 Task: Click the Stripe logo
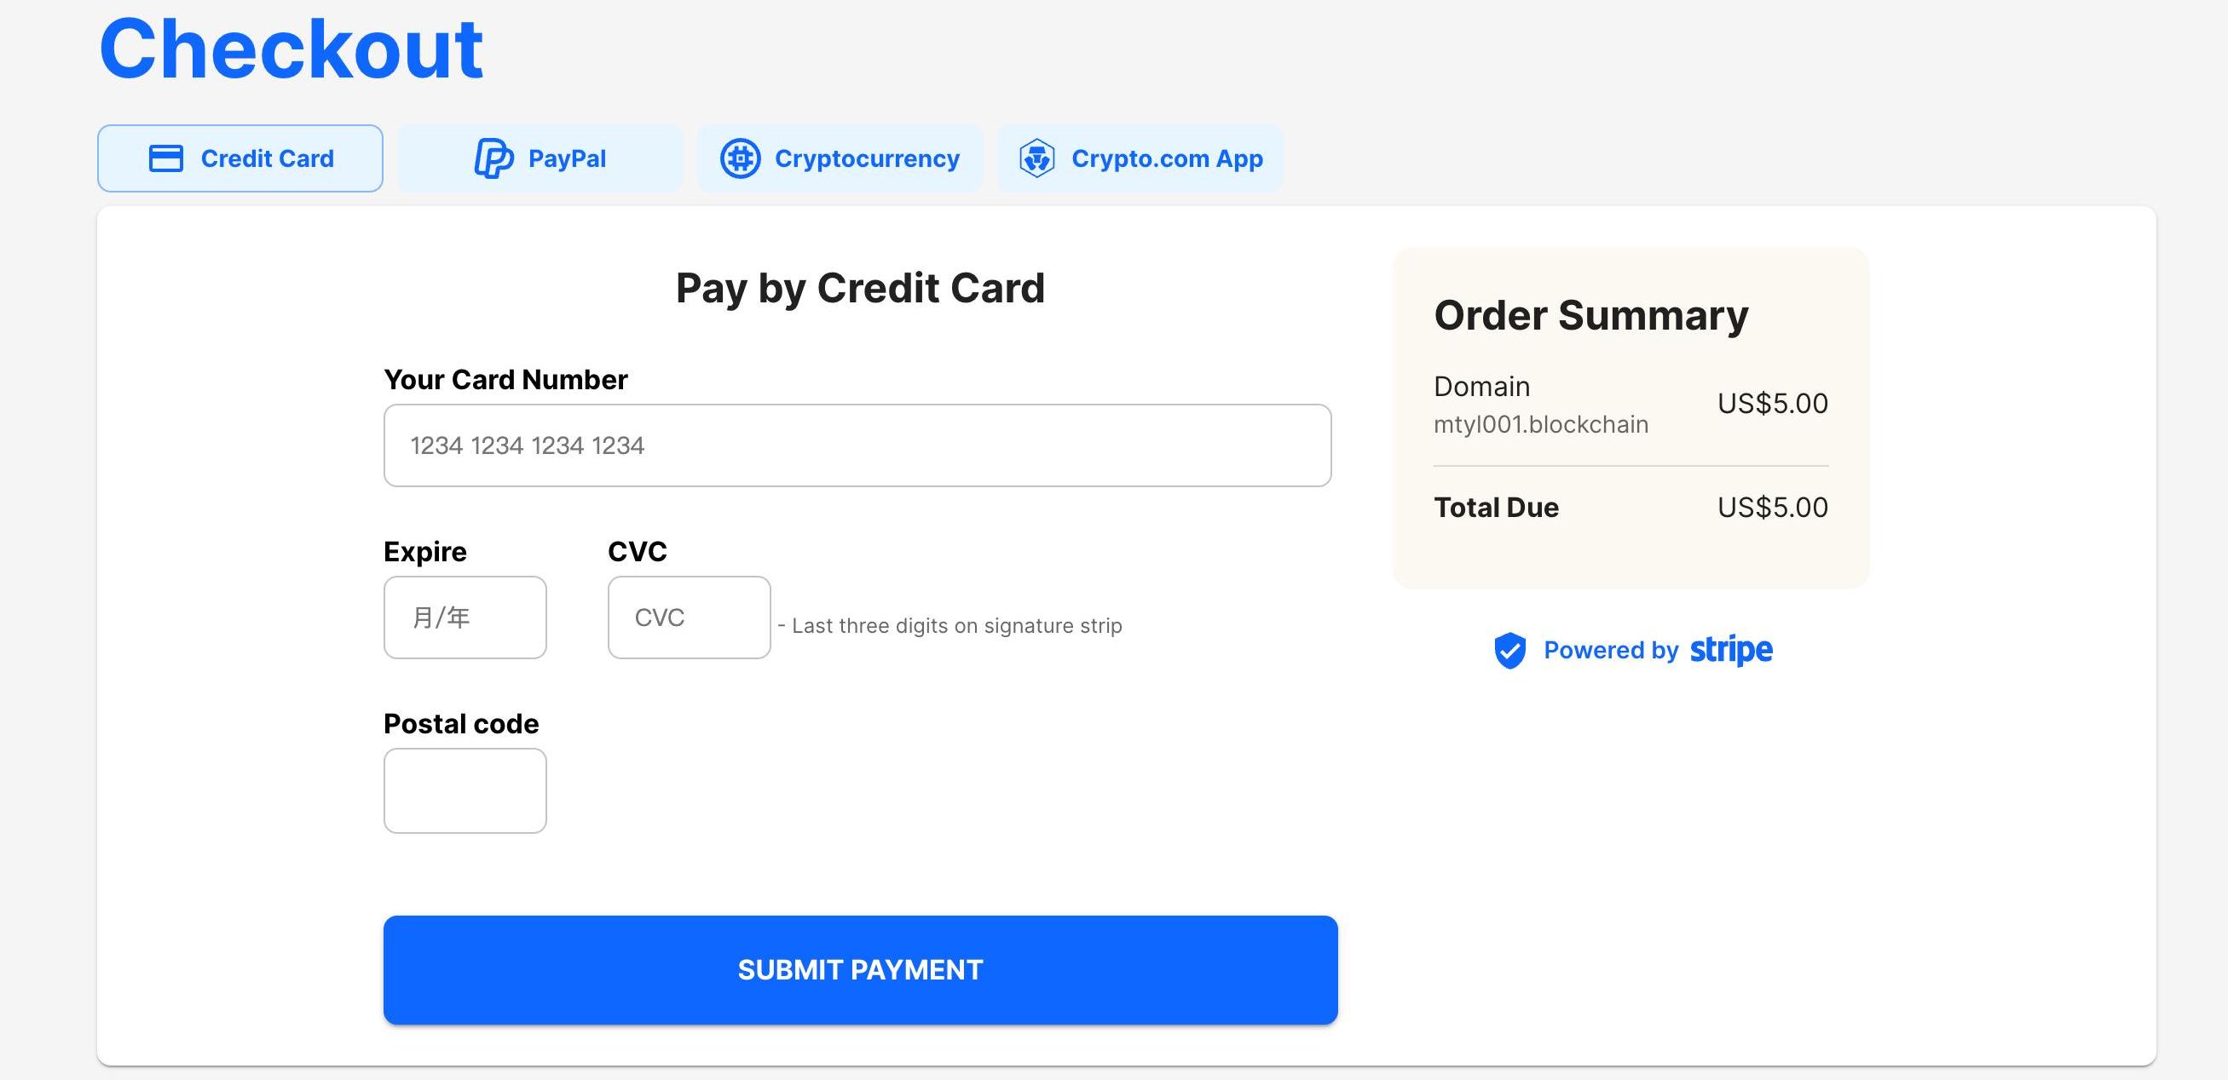(x=1731, y=649)
